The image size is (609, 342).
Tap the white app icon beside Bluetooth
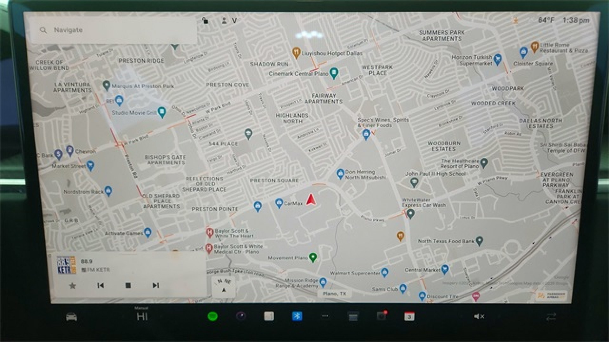[269, 316]
